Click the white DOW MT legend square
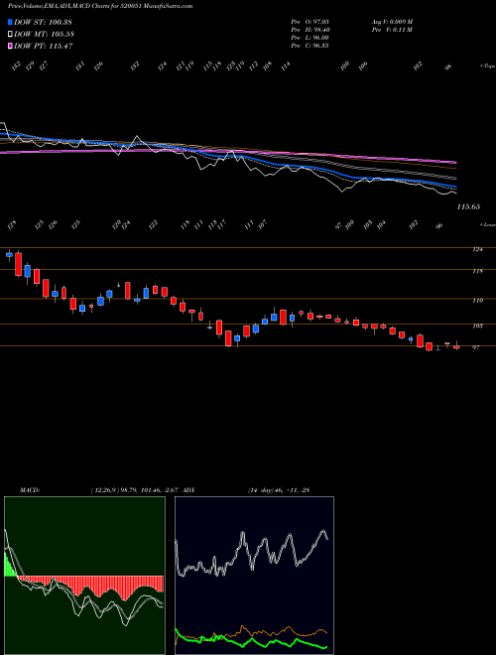 [x=11, y=34]
